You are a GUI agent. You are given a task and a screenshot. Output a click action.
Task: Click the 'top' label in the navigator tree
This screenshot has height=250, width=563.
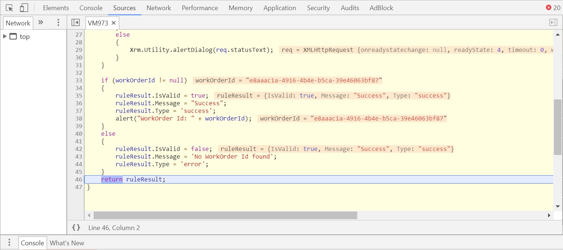[25, 37]
